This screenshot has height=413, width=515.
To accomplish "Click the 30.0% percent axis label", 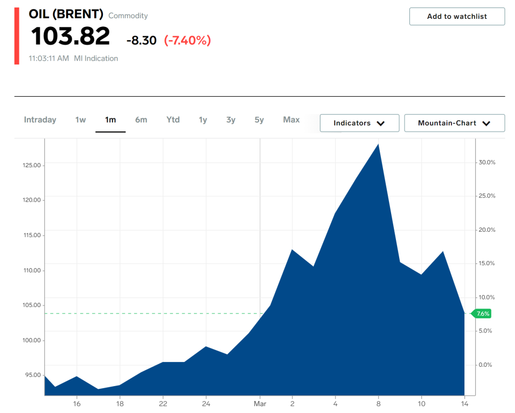I will [487, 162].
